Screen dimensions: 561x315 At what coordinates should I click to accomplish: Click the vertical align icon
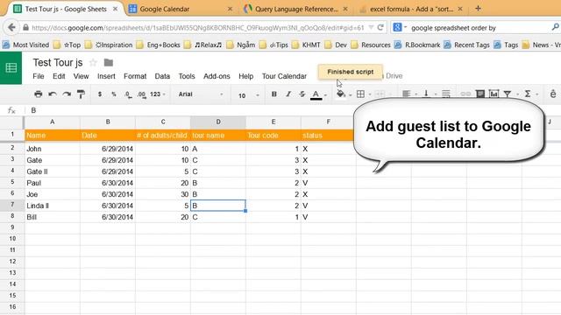pos(426,94)
